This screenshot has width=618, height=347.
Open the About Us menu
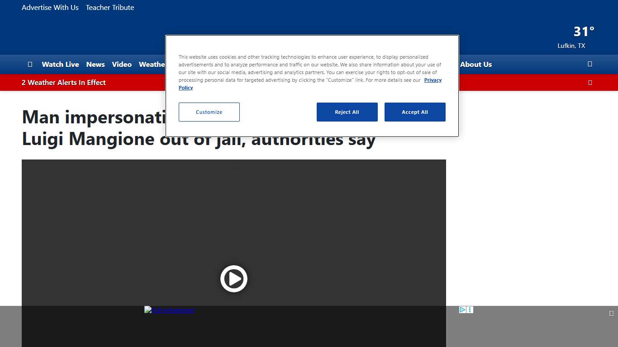pos(476,65)
